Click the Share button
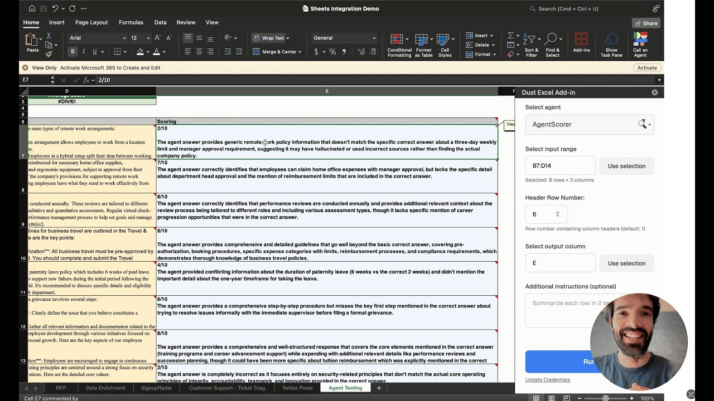The width and height of the screenshot is (714, 401). pos(647,23)
